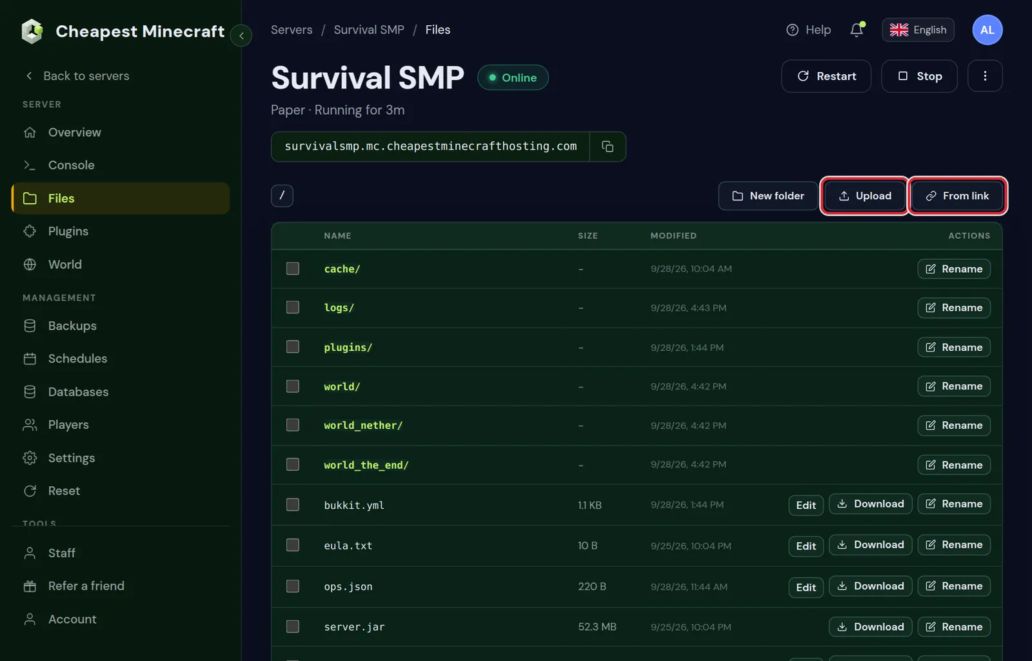Open the world_nether/ folder
The image size is (1032, 661).
[x=363, y=426]
